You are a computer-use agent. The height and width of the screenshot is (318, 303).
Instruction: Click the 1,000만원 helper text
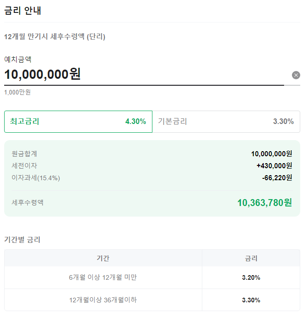pos(18,92)
